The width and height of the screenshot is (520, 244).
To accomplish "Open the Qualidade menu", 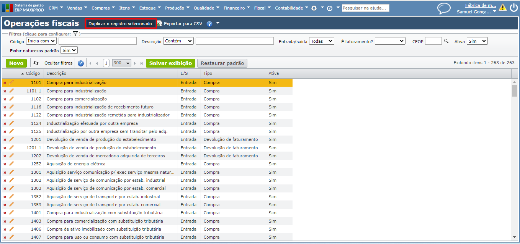I will point(206,8).
